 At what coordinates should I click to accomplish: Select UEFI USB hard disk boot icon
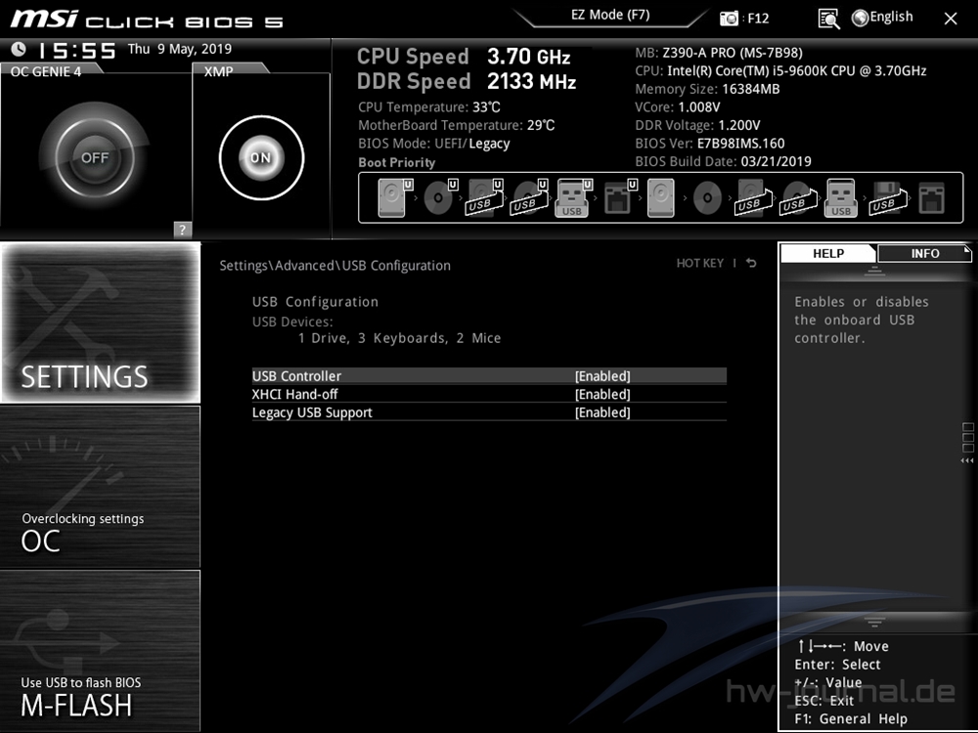(x=485, y=197)
